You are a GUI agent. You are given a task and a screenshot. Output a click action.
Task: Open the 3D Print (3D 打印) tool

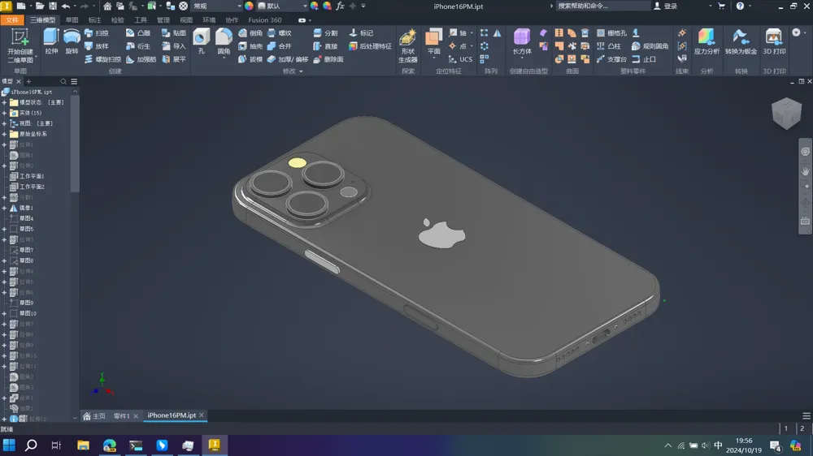pyautogui.click(x=774, y=42)
